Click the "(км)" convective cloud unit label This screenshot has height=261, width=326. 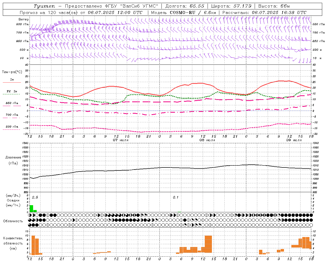[x=13, y=248]
